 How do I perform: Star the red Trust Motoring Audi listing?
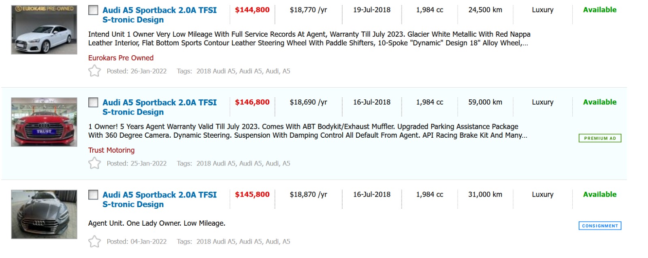[x=94, y=163]
